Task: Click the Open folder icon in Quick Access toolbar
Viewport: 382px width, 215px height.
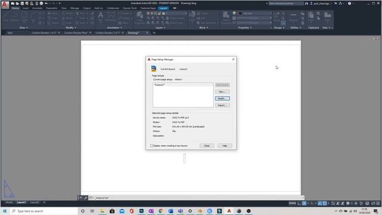Action: tap(17, 4)
